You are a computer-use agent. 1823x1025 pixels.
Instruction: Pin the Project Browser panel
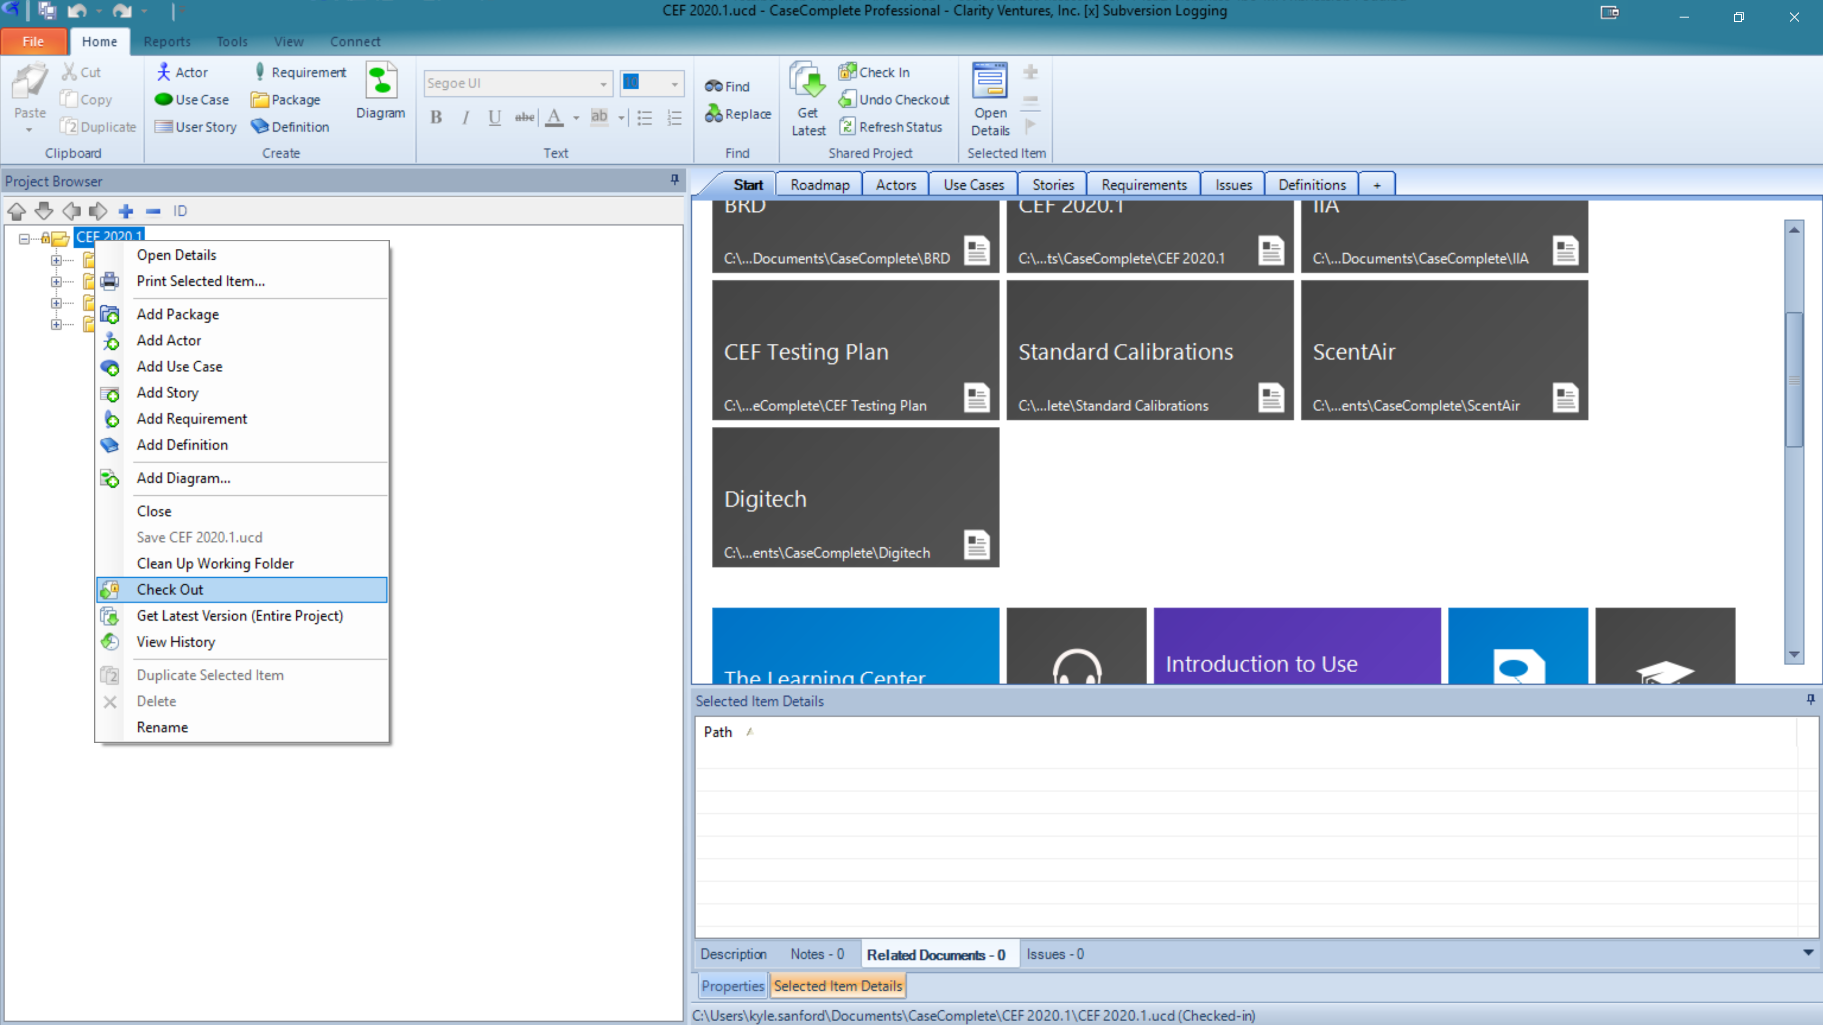(674, 179)
